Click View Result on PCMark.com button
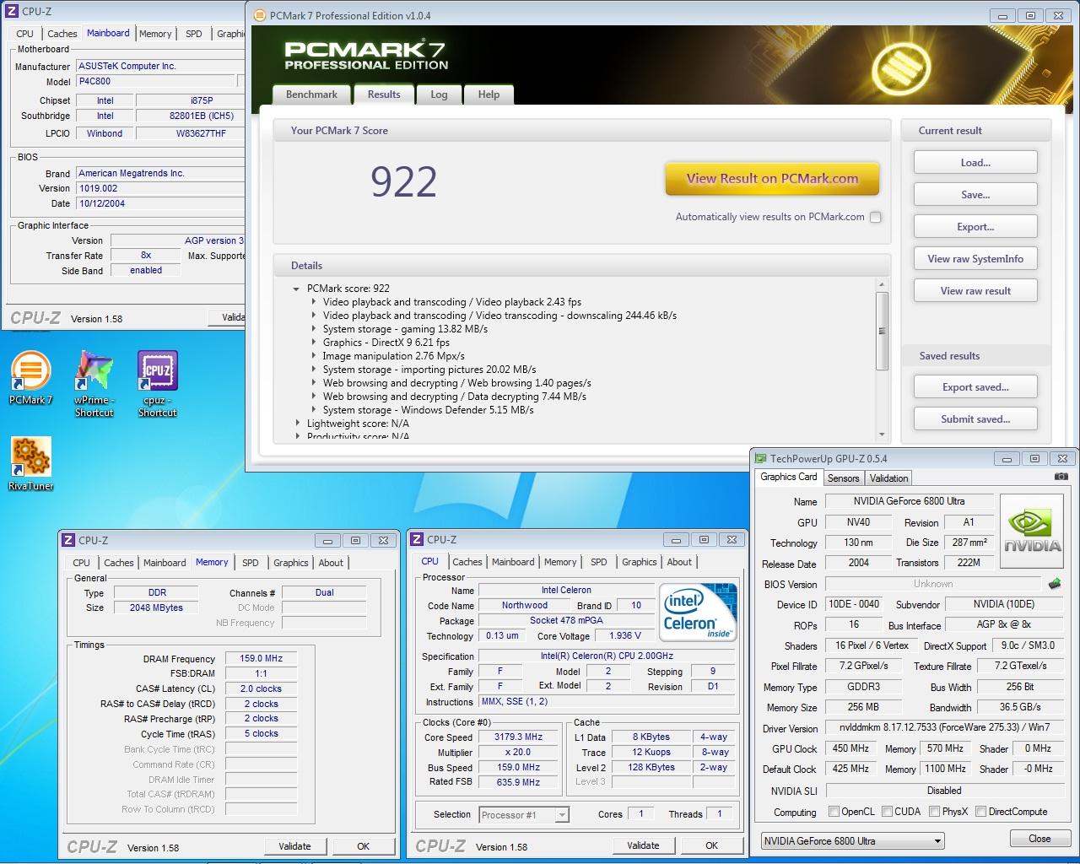 pyautogui.click(x=772, y=179)
